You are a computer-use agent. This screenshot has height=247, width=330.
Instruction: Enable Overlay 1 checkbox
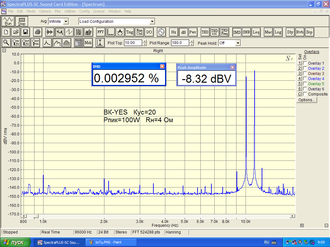click(x=305, y=63)
